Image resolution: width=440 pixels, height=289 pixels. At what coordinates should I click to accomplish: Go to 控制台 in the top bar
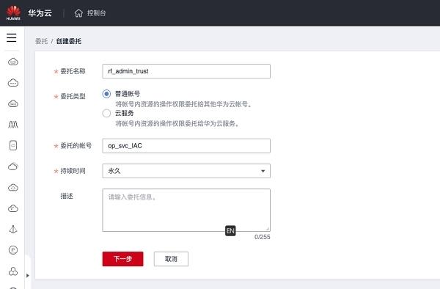click(96, 13)
